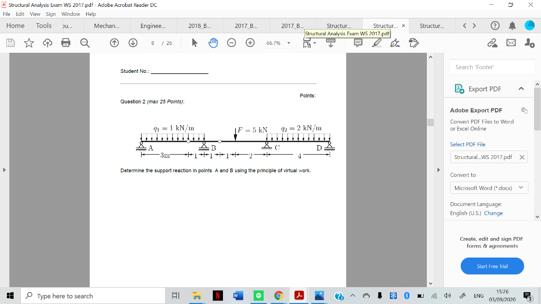Select the Highlight text tool
Viewport: 541px width, 304px height.
pos(376,43)
